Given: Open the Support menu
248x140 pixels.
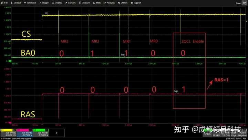Looking at the screenshot, I should coord(136,3).
